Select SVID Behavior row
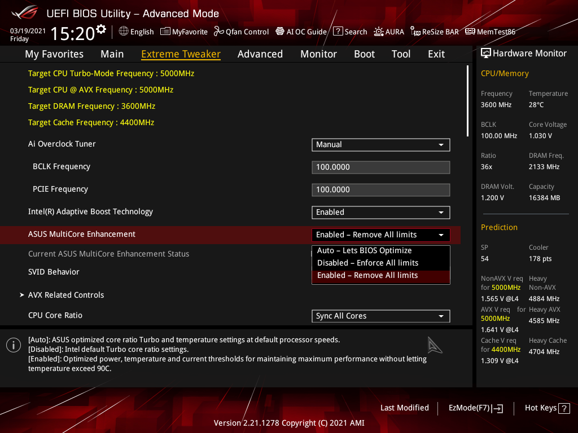Image resolution: width=578 pixels, height=433 pixels. coord(54,272)
